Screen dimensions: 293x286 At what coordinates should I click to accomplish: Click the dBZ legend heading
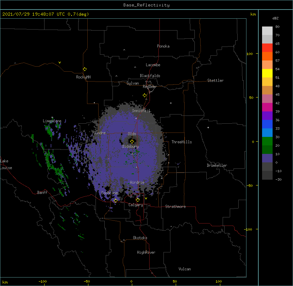pos(275,18)
